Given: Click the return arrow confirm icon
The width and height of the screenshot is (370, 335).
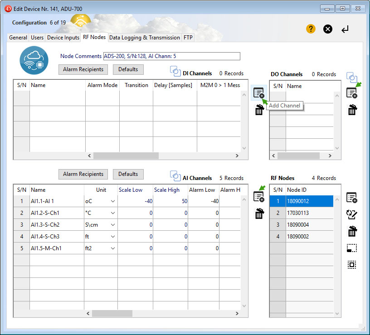Looking at the screenshot, I should 345,29.
